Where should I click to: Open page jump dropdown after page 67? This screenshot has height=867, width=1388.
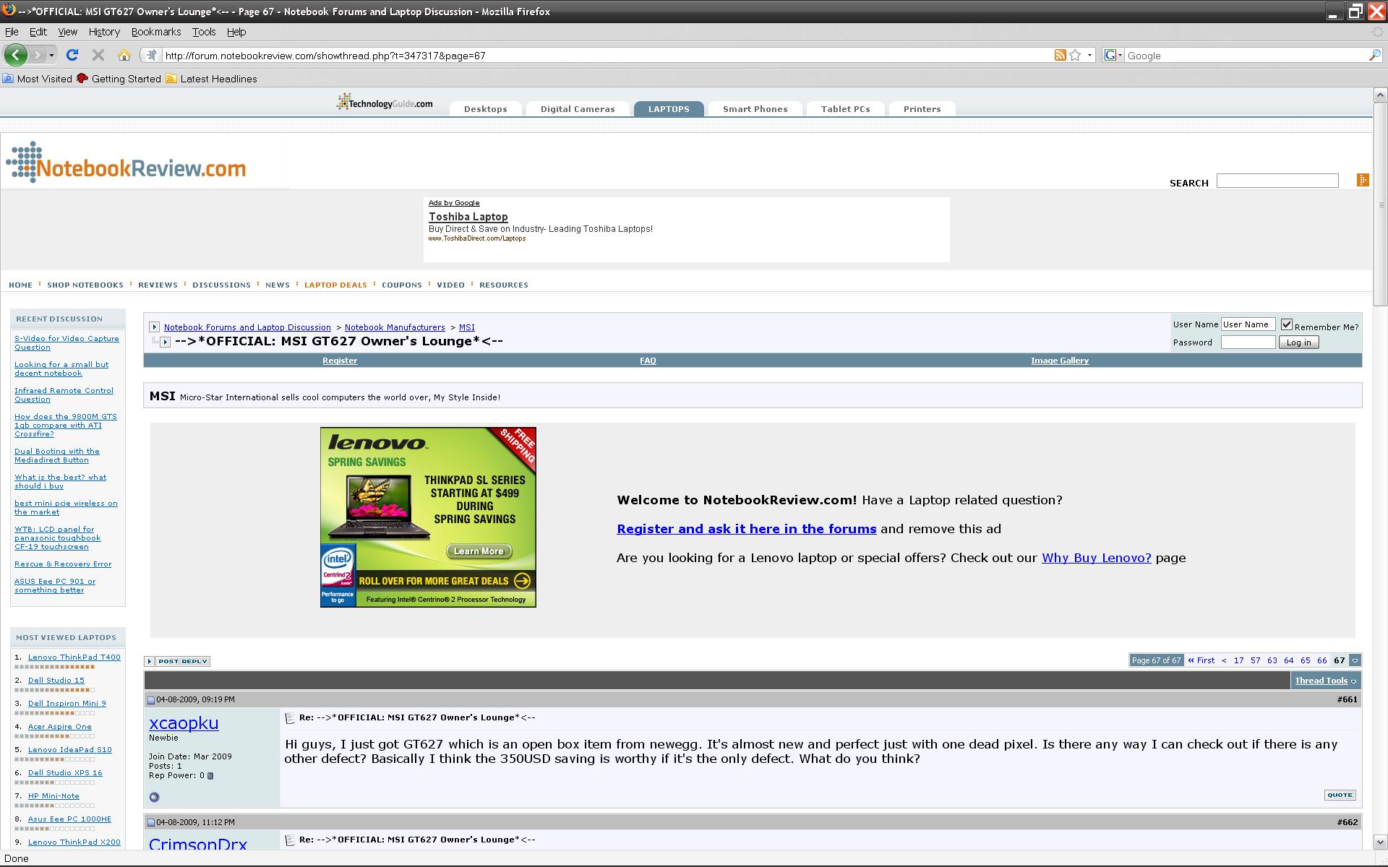1355,660
